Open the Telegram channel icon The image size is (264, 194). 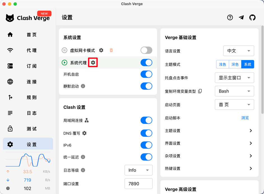pos(241,17)
